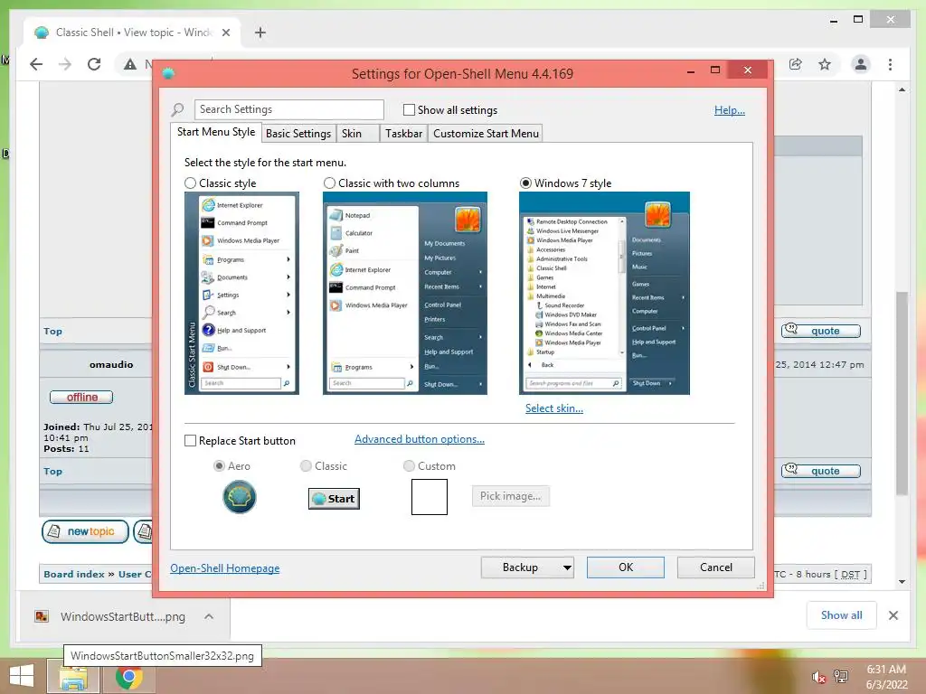The width and height of the screenshot is (926, 694).
Task: Go back in Chrome browser
Action: (x=36, y=64)
